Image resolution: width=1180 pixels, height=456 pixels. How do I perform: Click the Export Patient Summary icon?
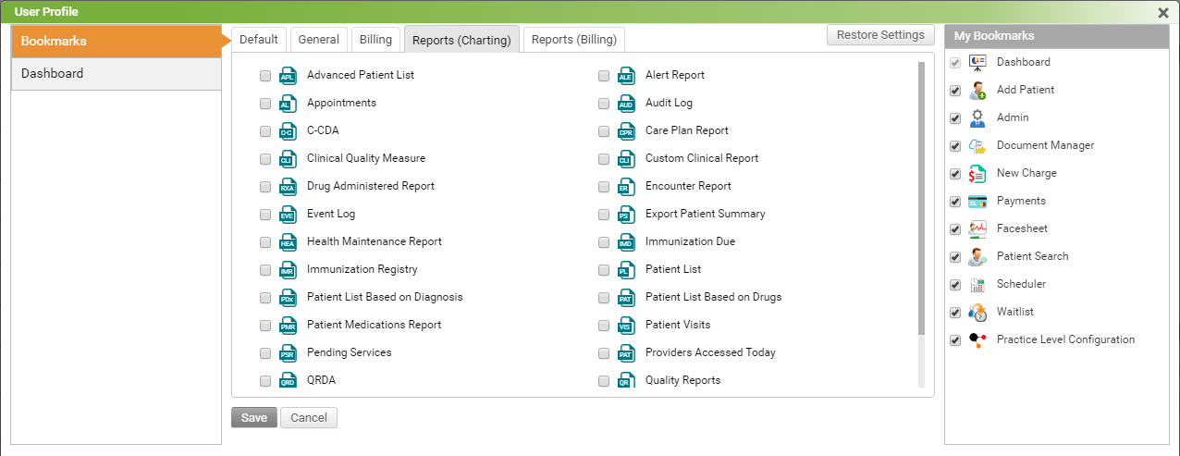coord(626,215)
